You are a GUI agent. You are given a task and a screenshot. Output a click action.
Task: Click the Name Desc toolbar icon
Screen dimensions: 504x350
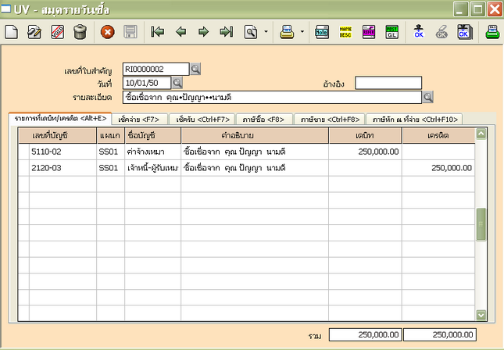coord(345,32)
